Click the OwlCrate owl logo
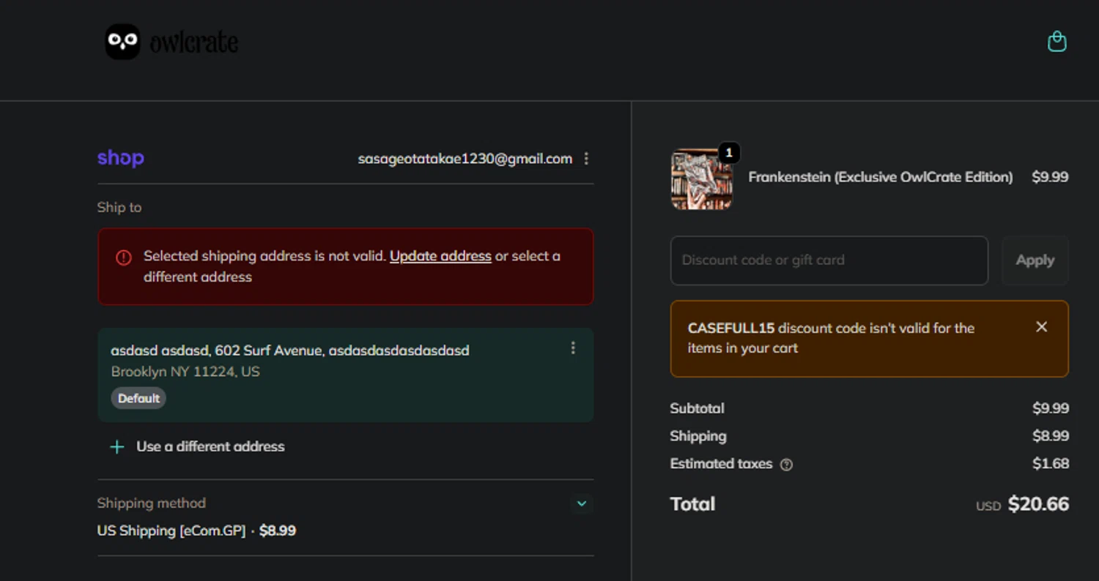The image size is (1099, 581). coord(122,42)
